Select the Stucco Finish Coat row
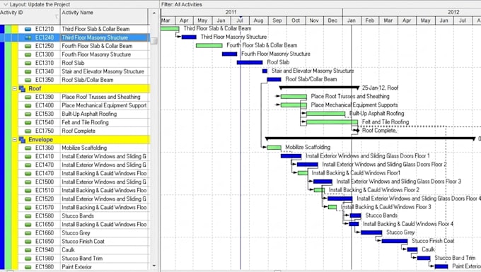Image resolution: width=481 pixels, height=272 pixels. [x=83, y=242]
